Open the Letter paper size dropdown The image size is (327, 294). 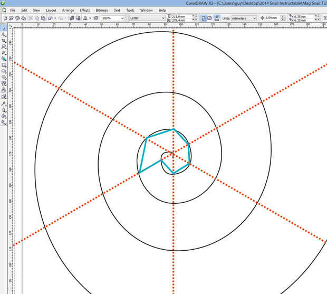[163, 18]
